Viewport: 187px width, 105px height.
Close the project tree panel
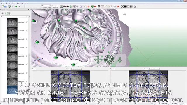pos(30,10)
